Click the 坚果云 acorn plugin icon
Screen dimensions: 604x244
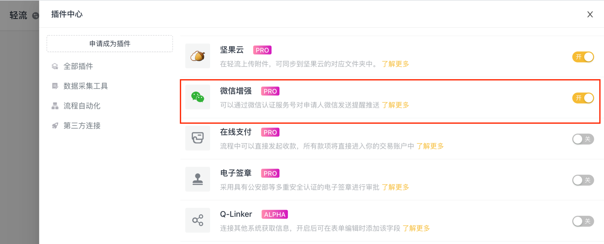pos(198,56)
